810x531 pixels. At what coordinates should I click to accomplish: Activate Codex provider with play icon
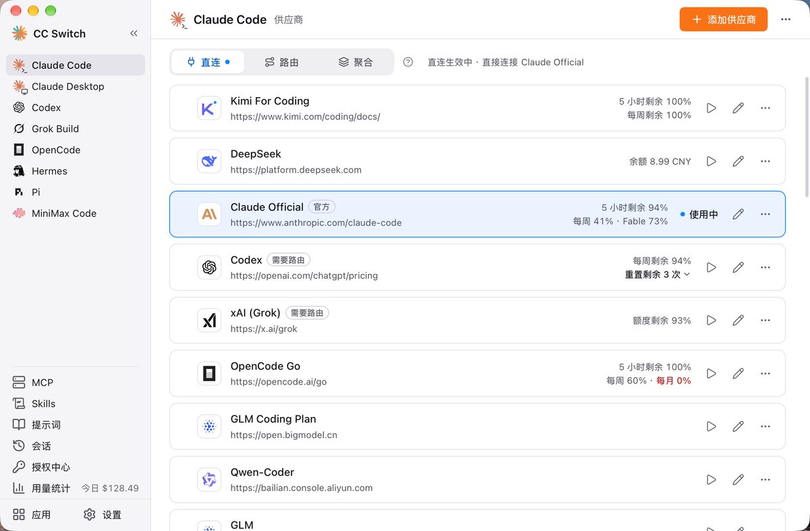(x=711, y=267)
